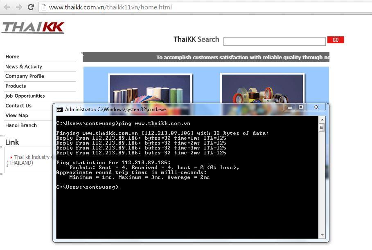Click the 'Pinging www.thaikk.com.vn' output line
The image size is (372, 250).
[x=162, y=133]
